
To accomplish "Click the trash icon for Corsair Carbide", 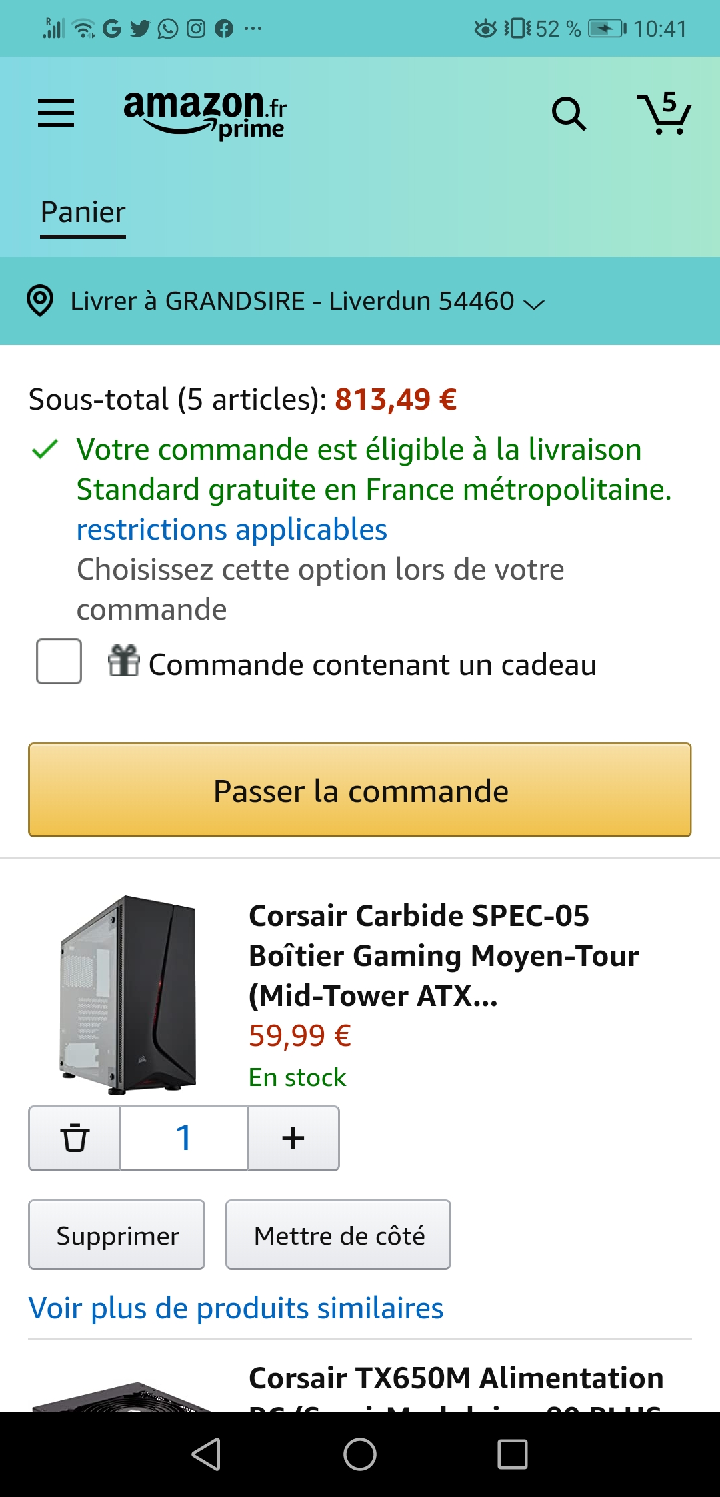I will [75, 1138].
